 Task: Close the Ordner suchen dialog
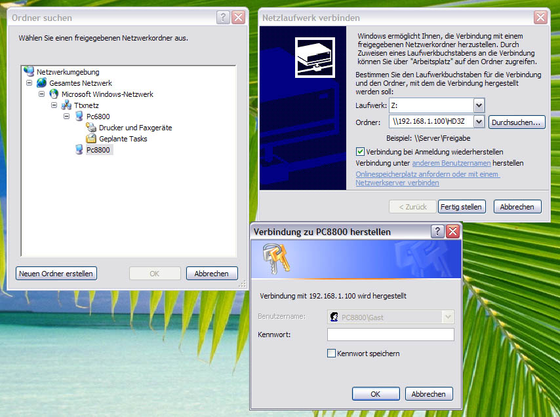tap(238, 17)
